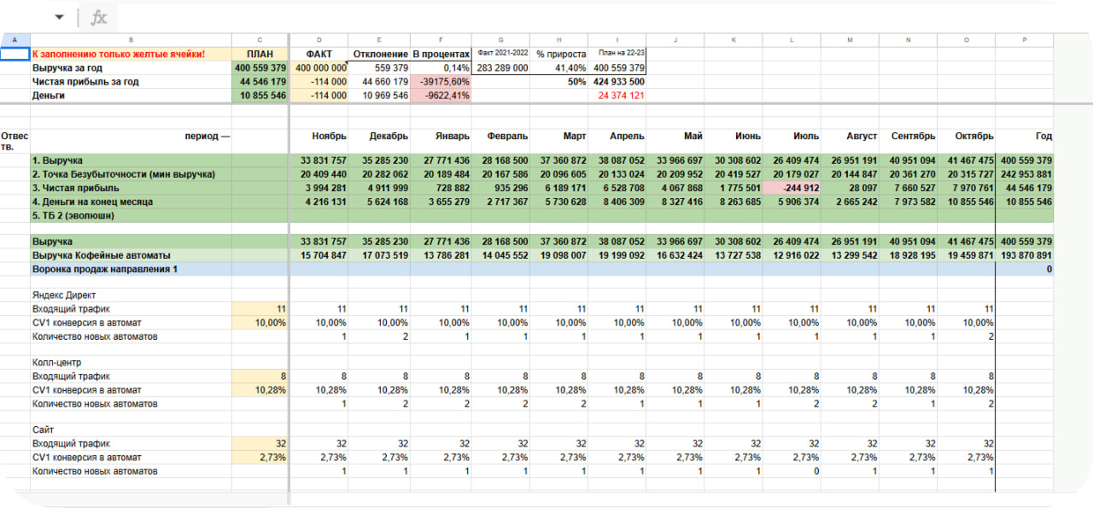Click the yellow ПЛАН header cell
Image resolution: width=1093 pixels, height=508 pixels.
click(x=260, y=55)
